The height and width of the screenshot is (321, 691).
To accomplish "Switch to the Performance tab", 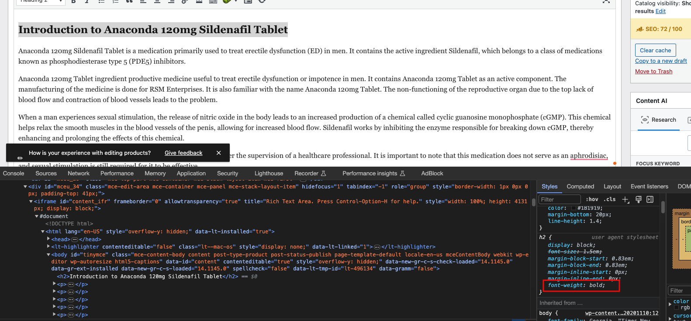I will point(117,173).
